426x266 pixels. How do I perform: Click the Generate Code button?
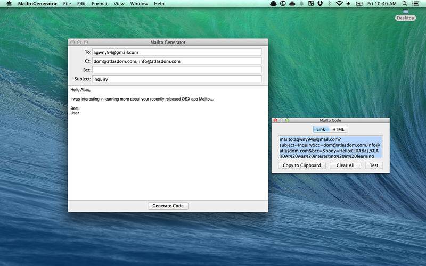(x=168, y=206)
